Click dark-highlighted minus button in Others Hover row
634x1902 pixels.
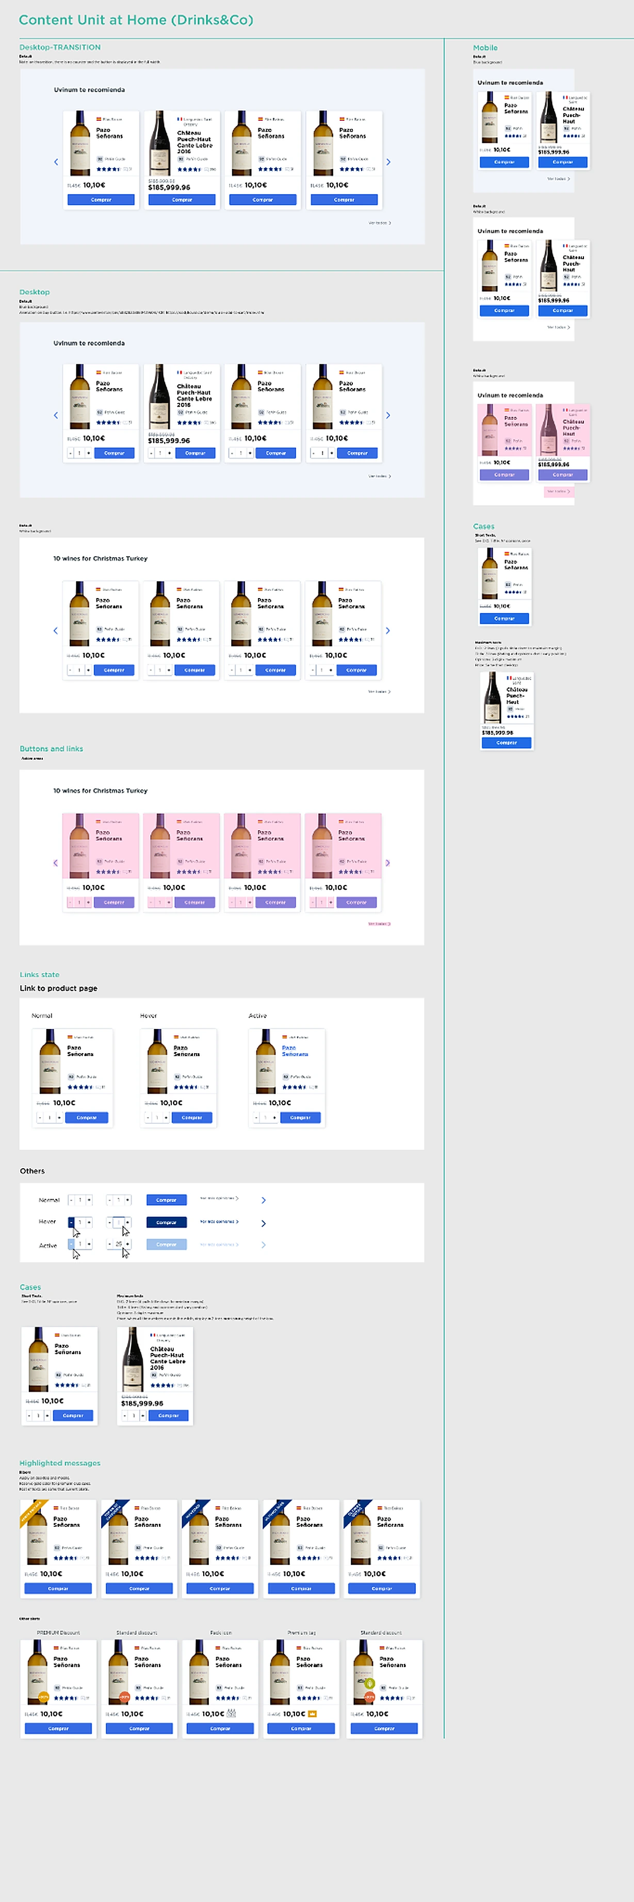tap(71, 1222)
